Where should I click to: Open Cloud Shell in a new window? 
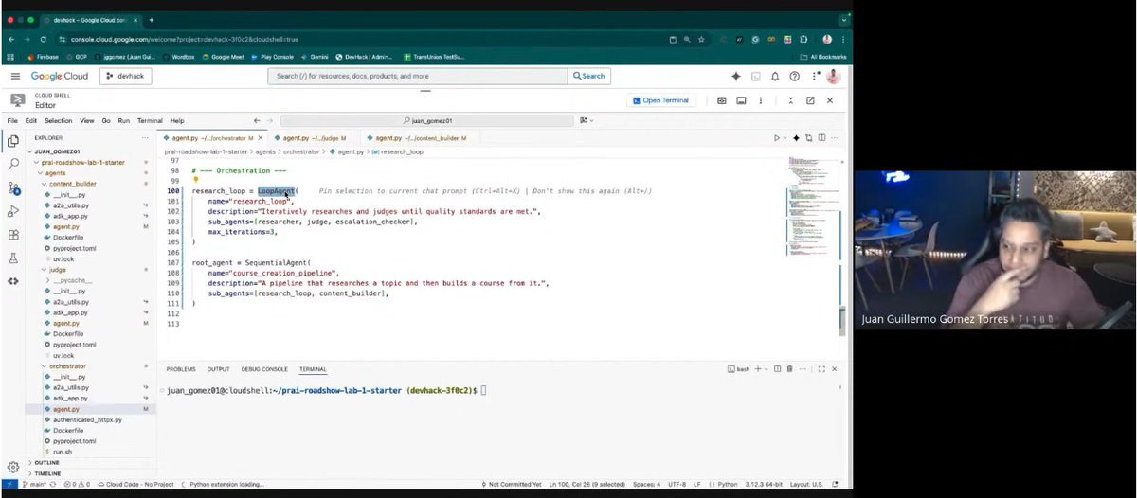810,100
